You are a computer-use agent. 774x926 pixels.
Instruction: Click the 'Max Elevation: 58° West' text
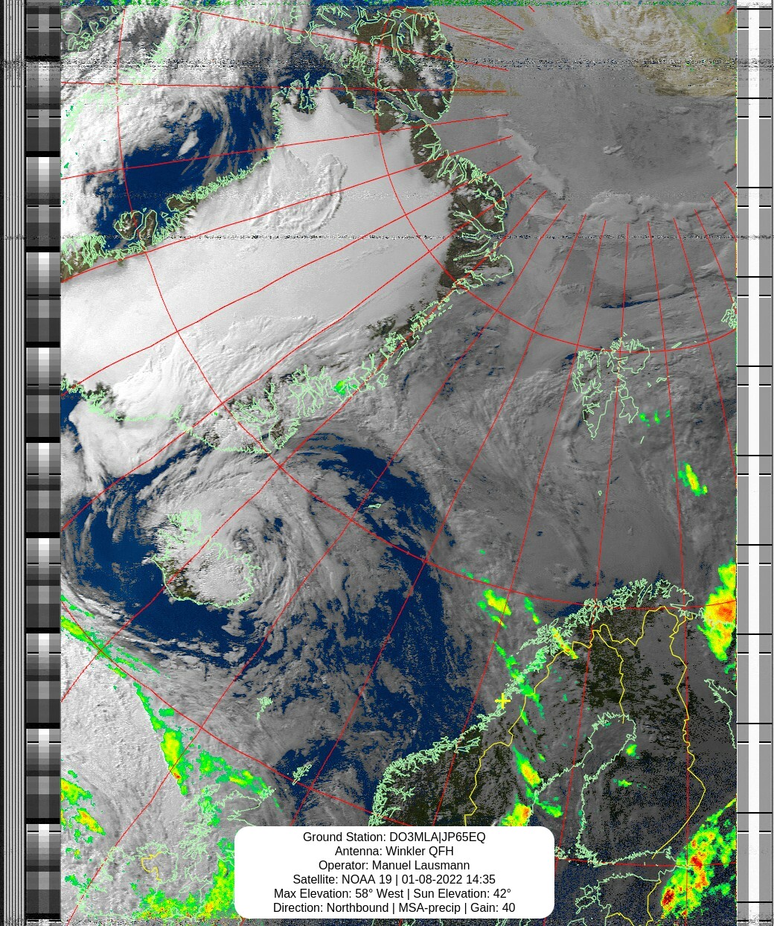tap(339, 894)
